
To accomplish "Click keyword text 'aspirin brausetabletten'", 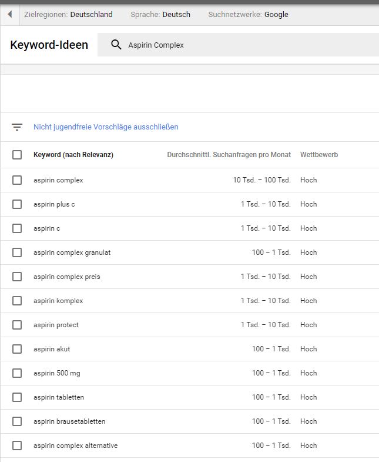I will pyautogui.click(x=69, y=421).
